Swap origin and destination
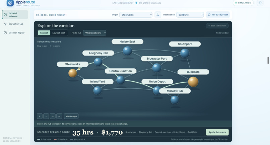Viewport: 270px width, 145px height. [x=158, y=15]
